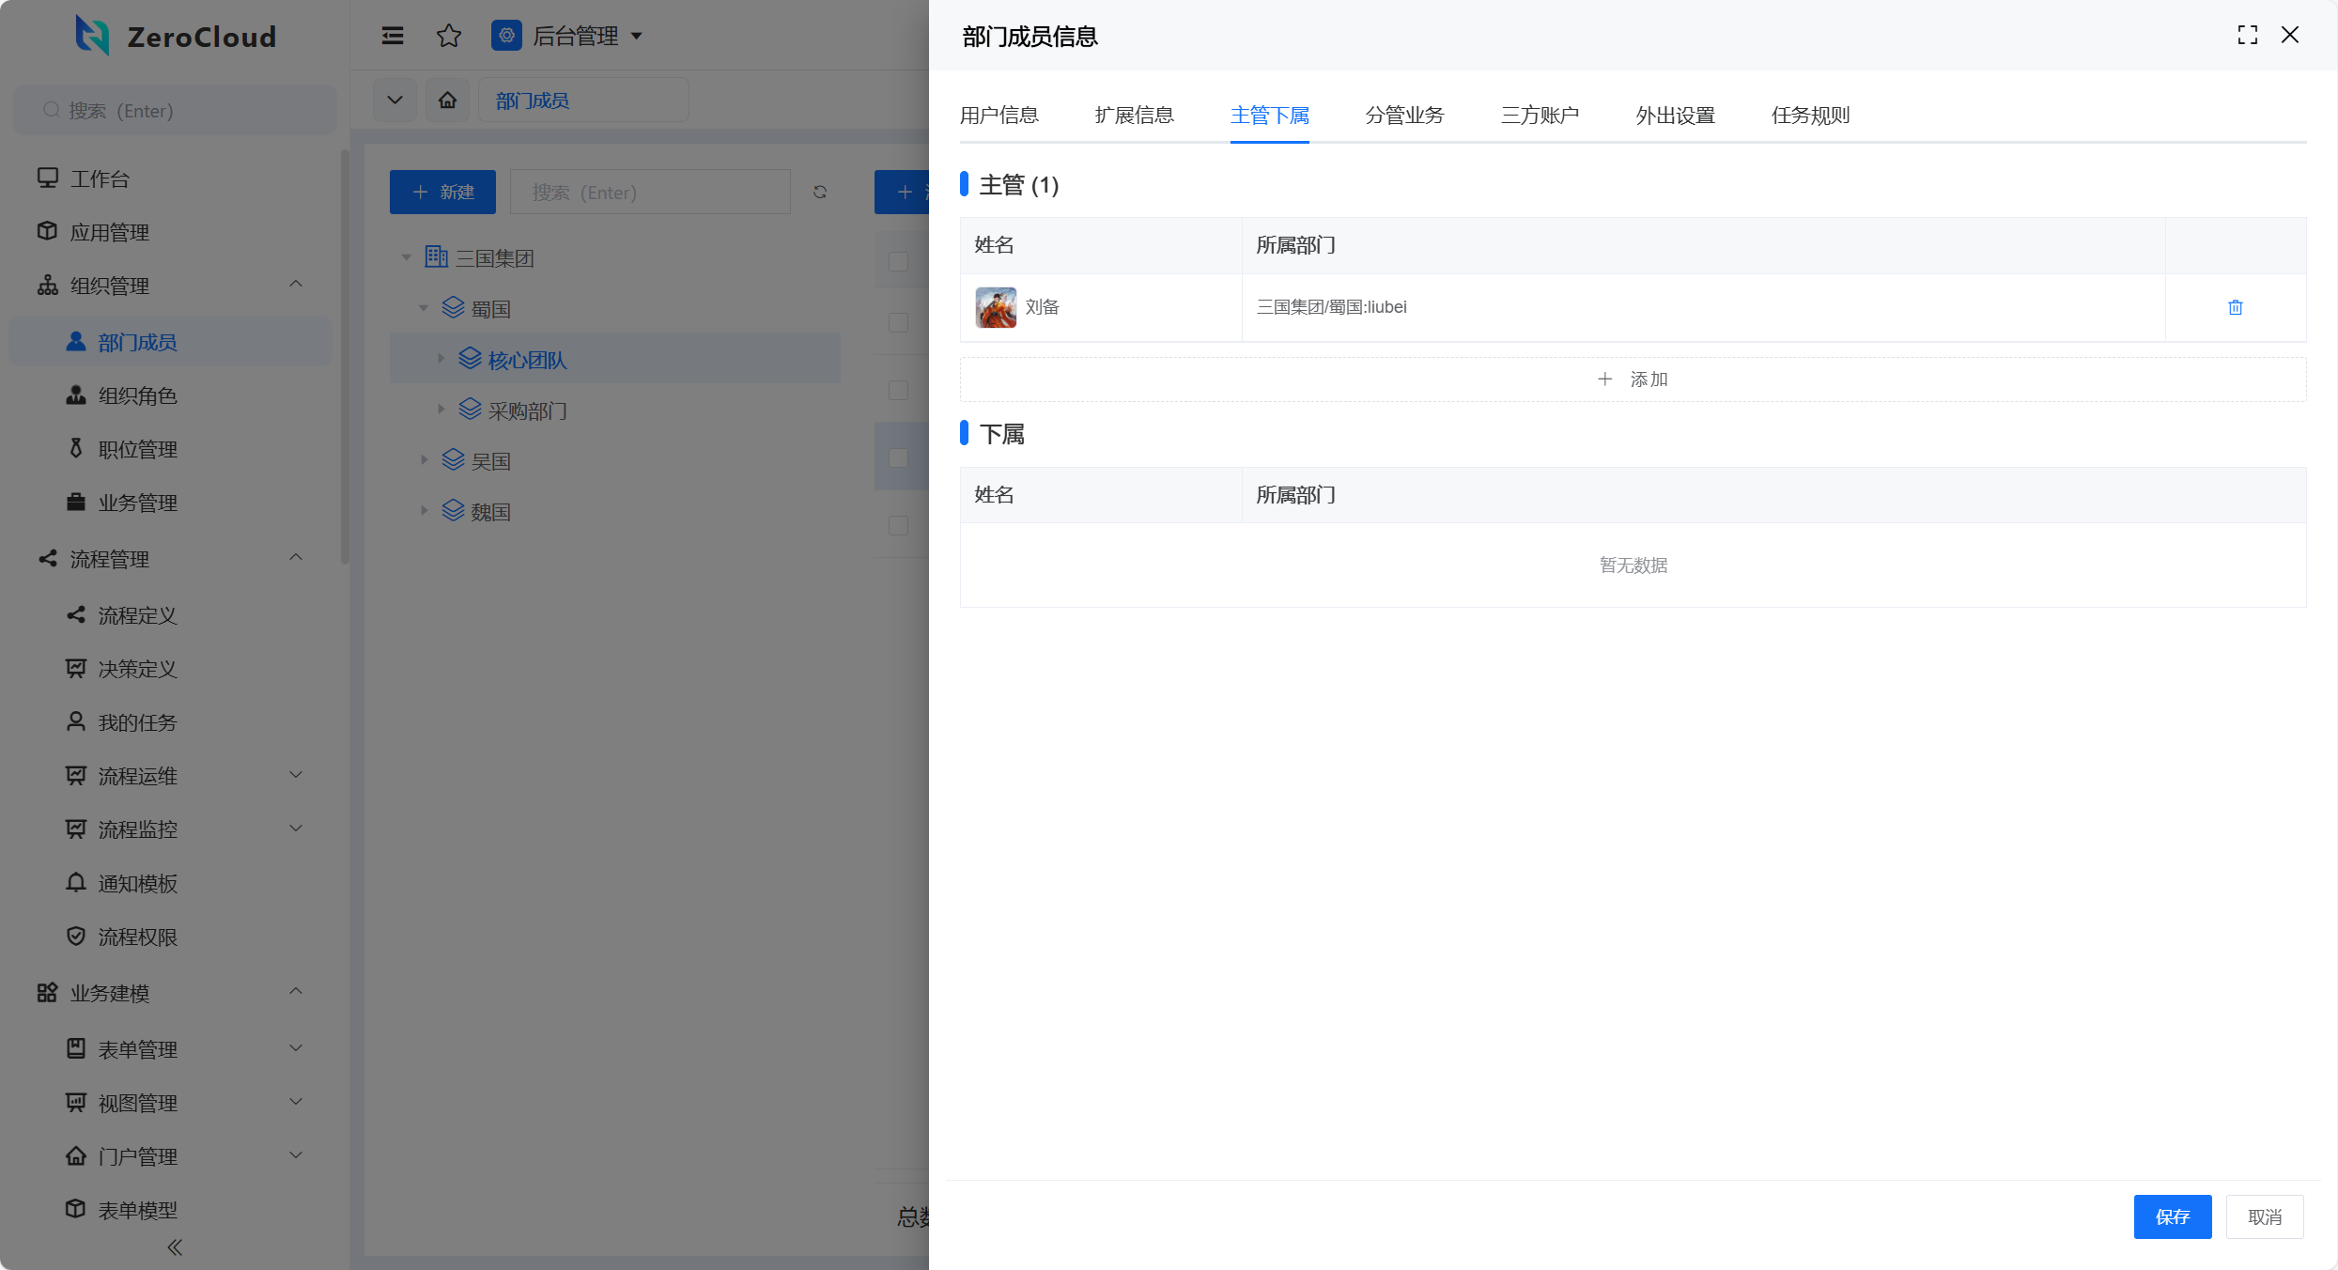
Task: Focus the sidebar 搜索 (Enter) field
Action: [x=176, y=111]
